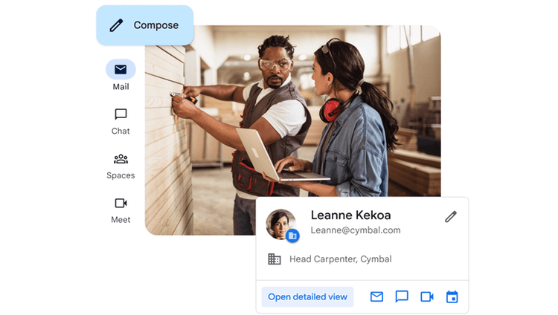Viewport: 558px width, 315px height.
Task: Click the Leanne Kekoa contact name
Action: pyautogui.click(x=350, y=215)
